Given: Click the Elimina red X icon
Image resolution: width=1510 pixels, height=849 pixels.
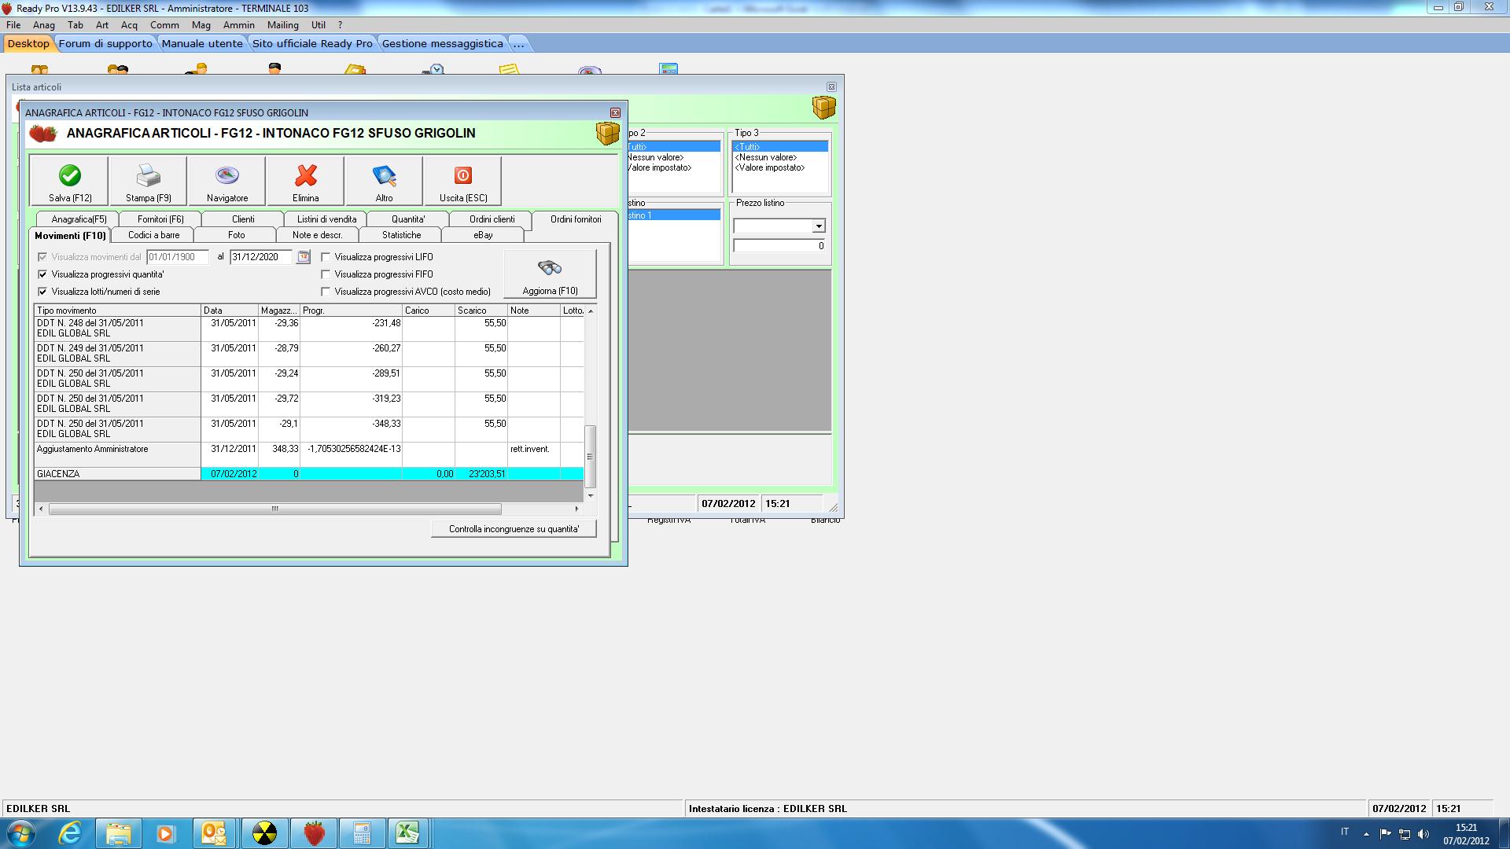Looking at the screenshot, I should 305,176.
